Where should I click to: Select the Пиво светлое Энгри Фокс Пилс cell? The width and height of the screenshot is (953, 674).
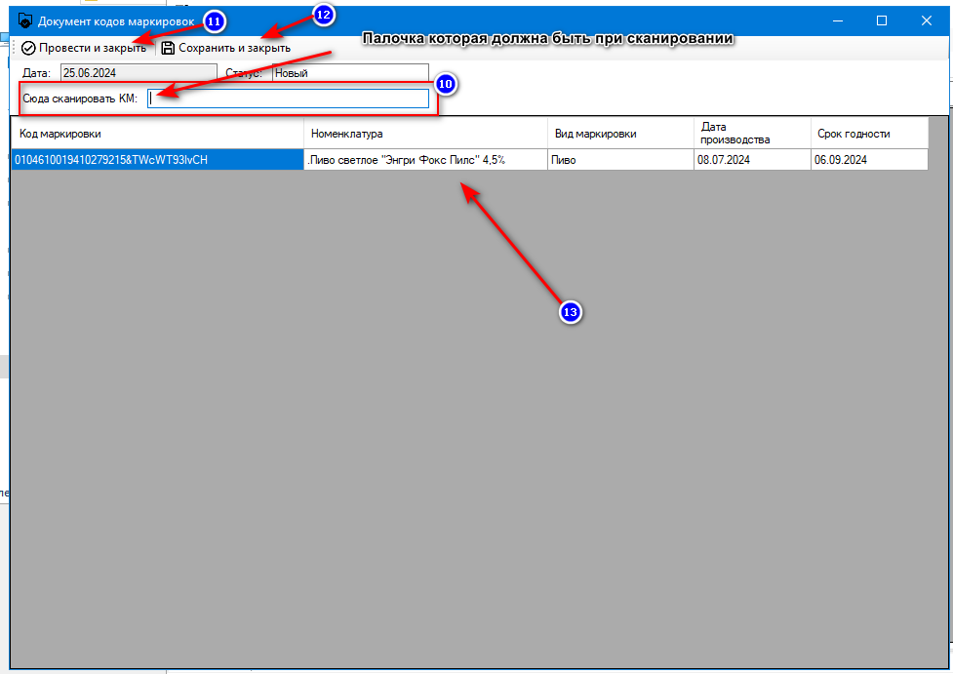tap(425, 160)
